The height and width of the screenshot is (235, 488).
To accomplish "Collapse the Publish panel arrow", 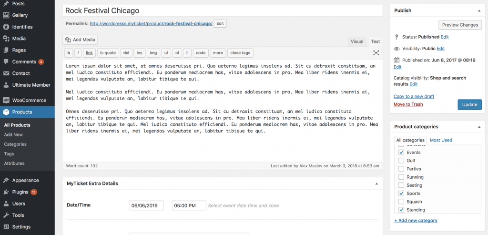I will tap(479, 10).
